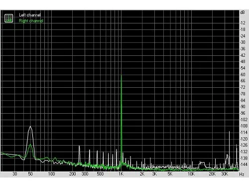Select the Left channel legend label
The width and height of the screenshot is (249, 187).
(30, 15)
